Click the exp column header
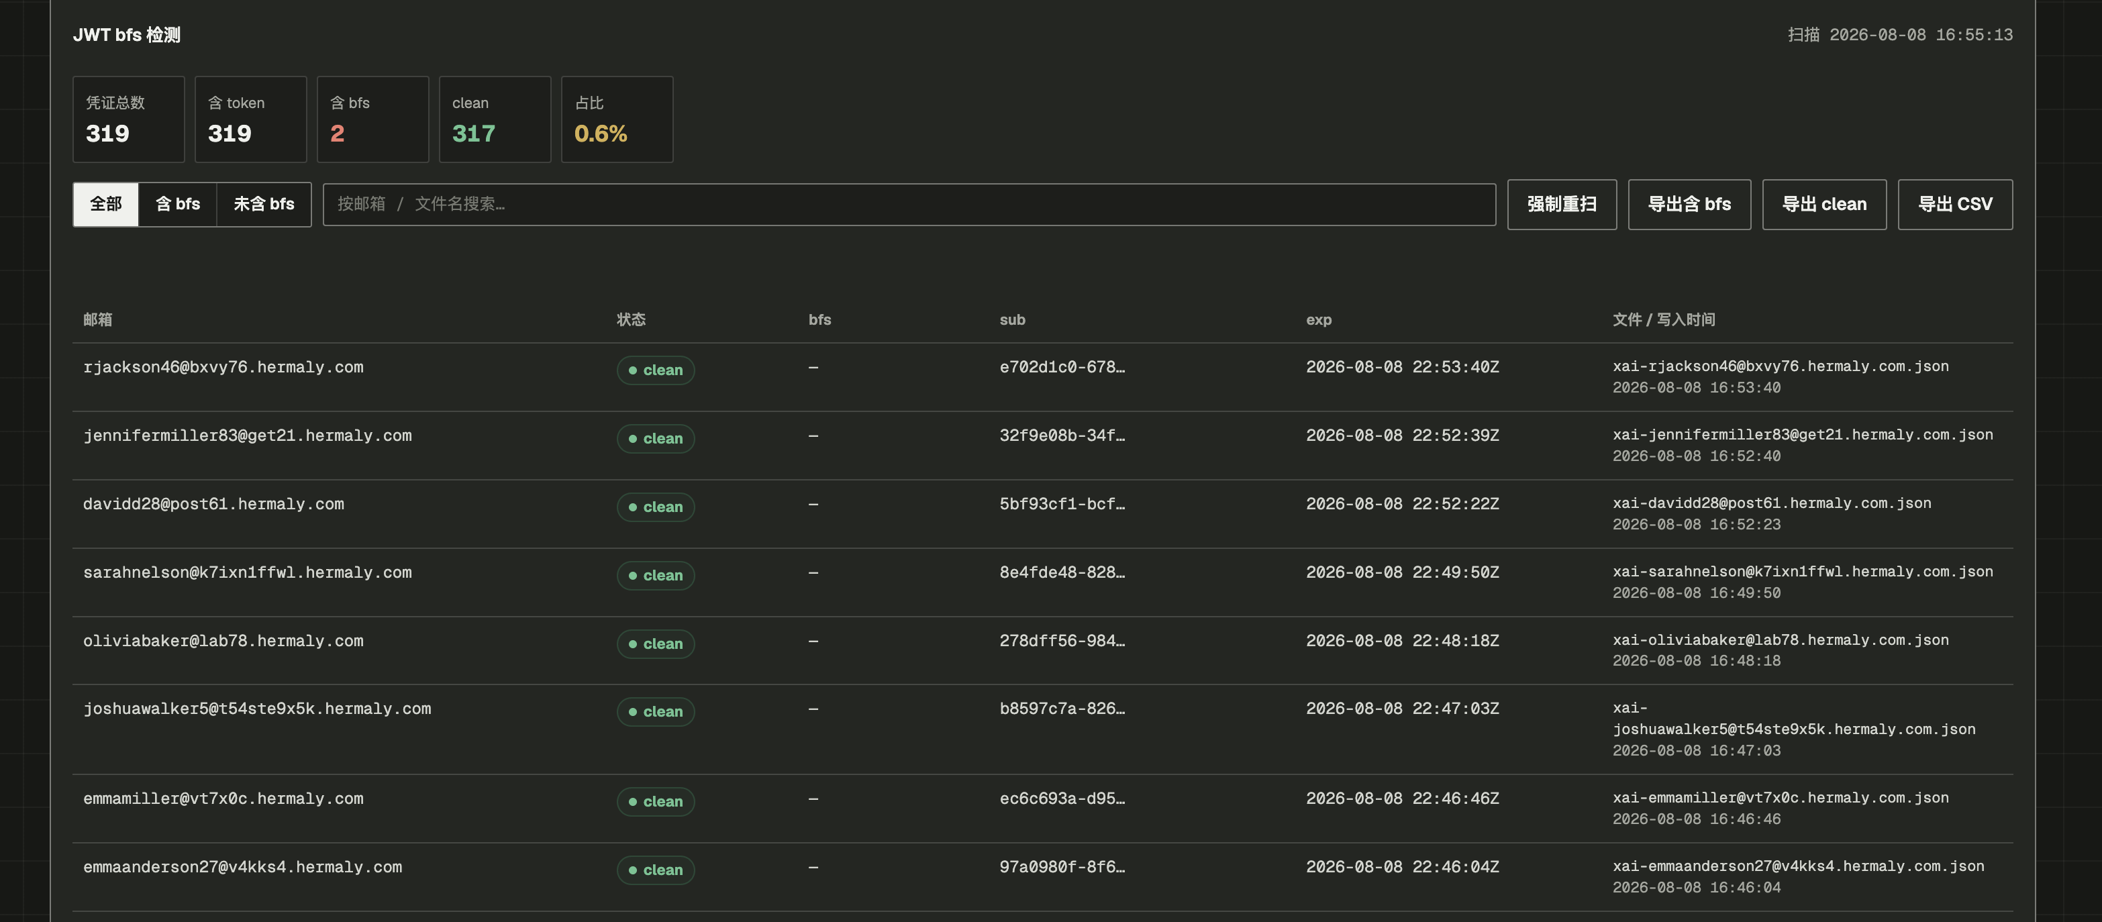 (x=1319, y=320)
